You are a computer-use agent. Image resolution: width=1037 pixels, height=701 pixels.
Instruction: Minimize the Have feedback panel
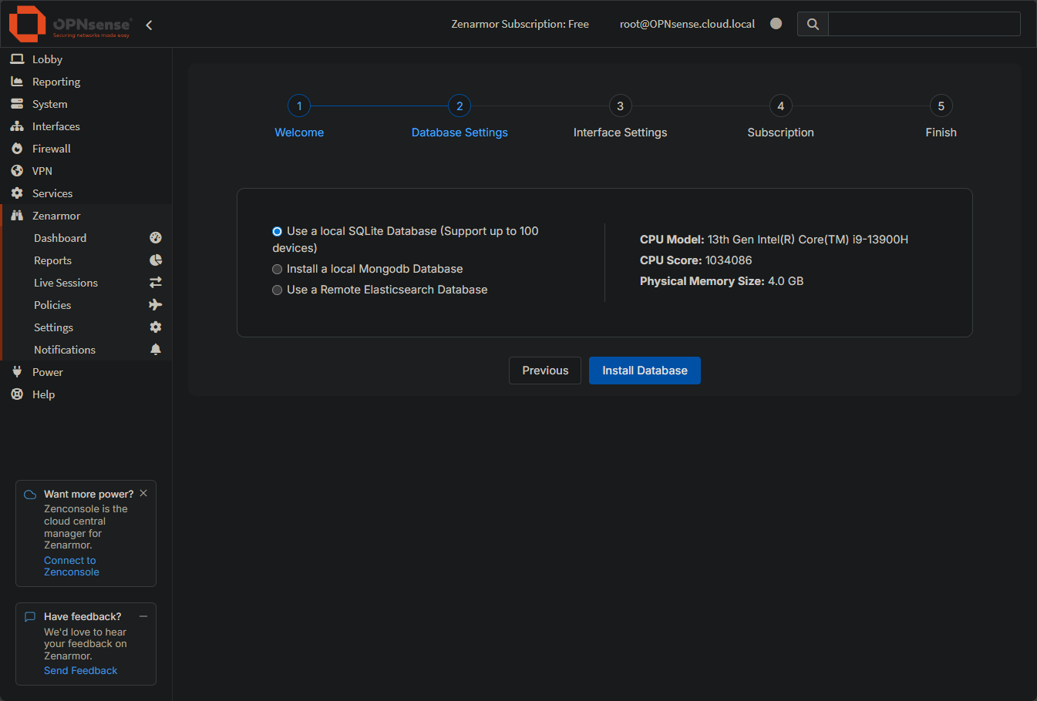(143, 615)
